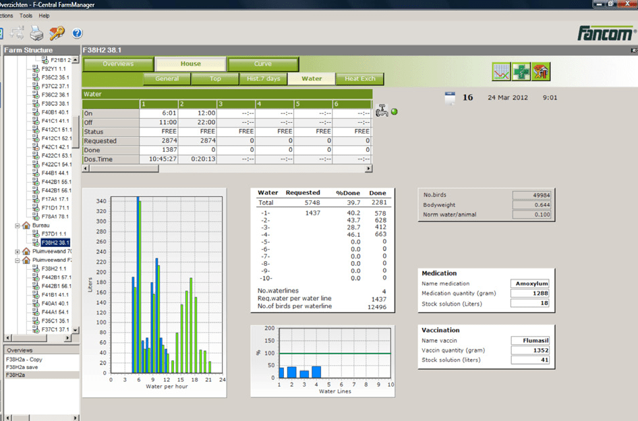Select F38H2a - Copy in Overviews list
Viewport: 638px width, 421px height.
(x=24, y=360)
